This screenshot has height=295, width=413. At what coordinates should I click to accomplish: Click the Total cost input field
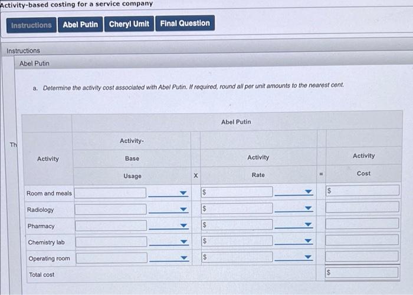coord(362,273)
